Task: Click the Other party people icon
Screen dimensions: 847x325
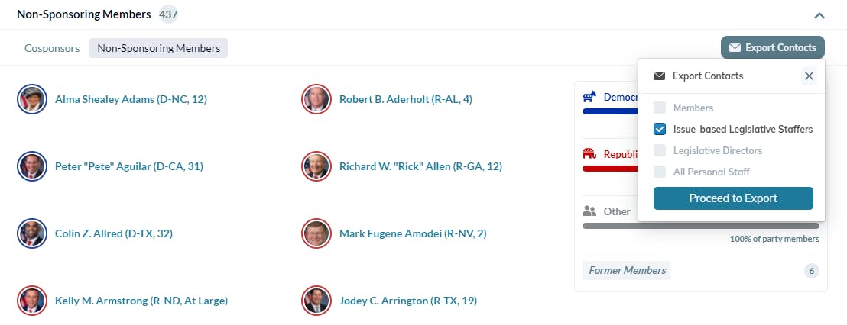Action: (589, 211)
